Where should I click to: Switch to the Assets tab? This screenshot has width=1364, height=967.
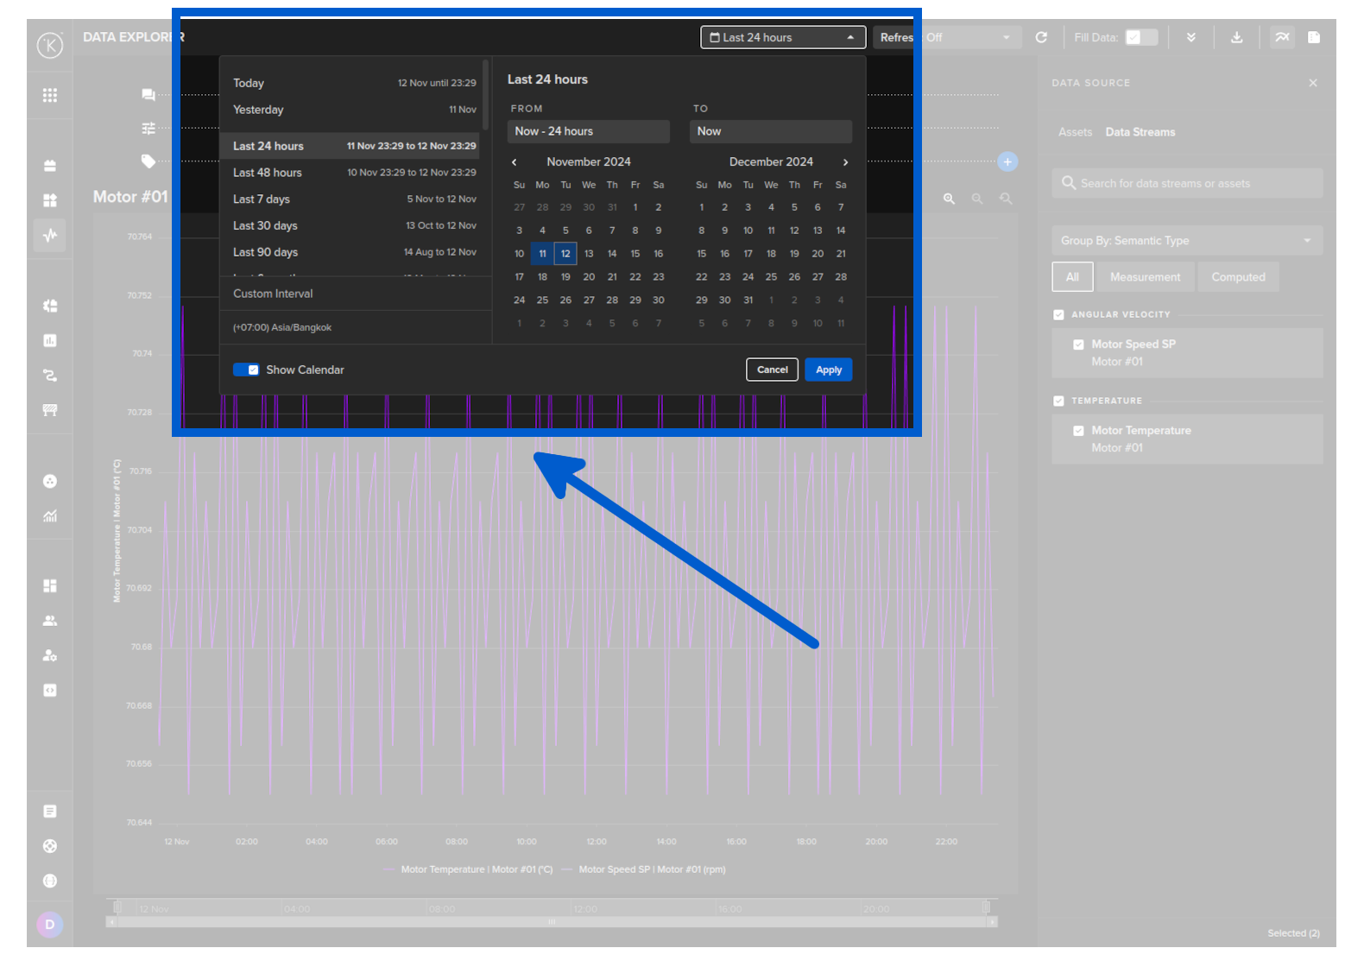point(1075,132)
